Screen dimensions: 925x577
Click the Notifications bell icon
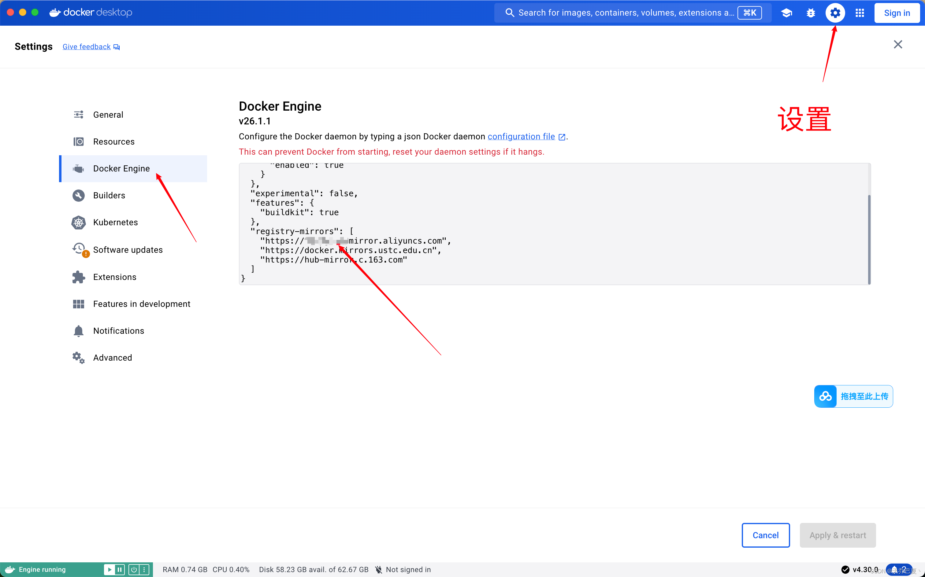point(79,331)
